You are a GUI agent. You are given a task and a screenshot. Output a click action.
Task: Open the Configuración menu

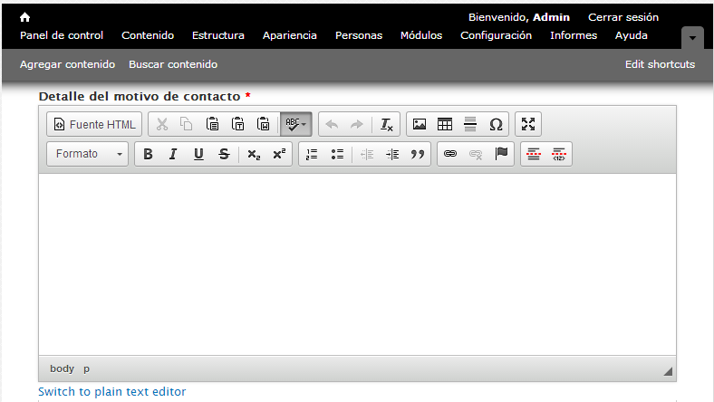click(496, 35)
